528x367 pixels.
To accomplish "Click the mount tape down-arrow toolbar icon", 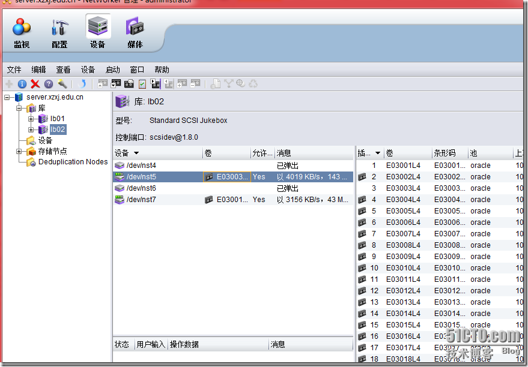I will point(116,84).
